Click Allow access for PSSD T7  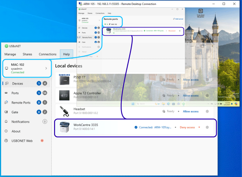pos(191,80)
